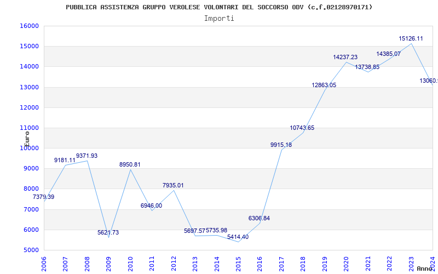The width and height of the screenshot is (438, 274).
Task: Click data label 12863.05
Action: (324, 85)
